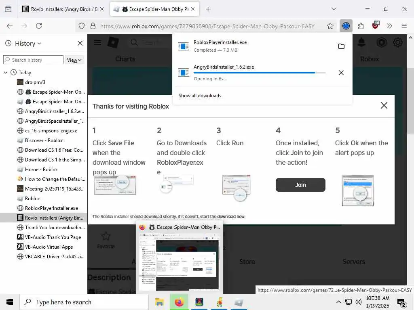Reload the current page
This screenshot has height=310, width=414.
click(39, 26)
